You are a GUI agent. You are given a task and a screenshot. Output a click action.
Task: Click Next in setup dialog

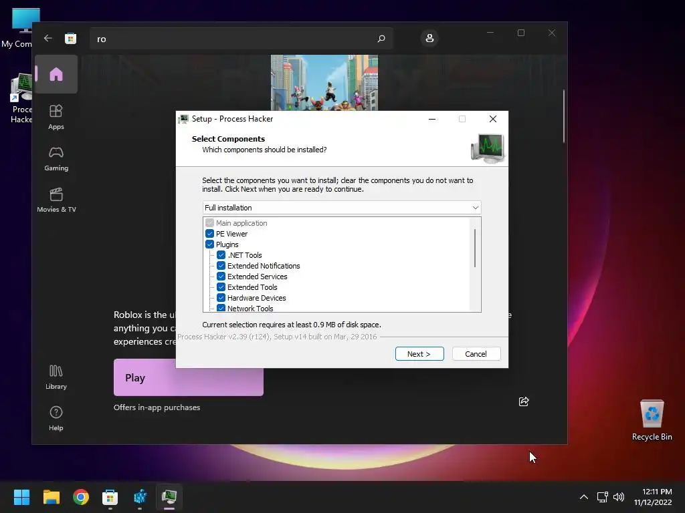419,354
